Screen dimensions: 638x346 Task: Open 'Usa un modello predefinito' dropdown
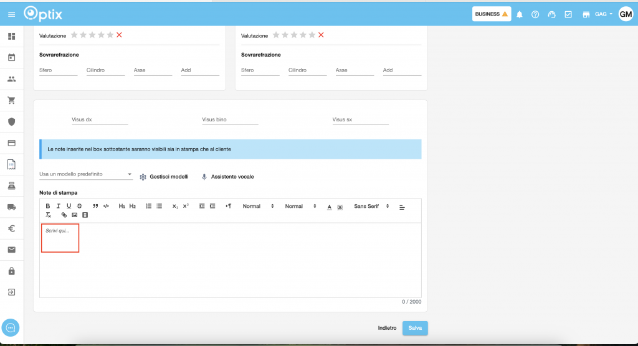(x=85, y=174)
